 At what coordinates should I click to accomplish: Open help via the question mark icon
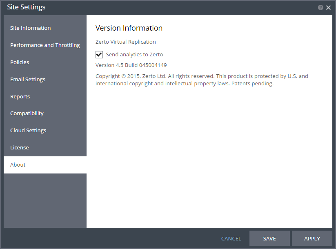pyautogui.click(x=320, y=8)
